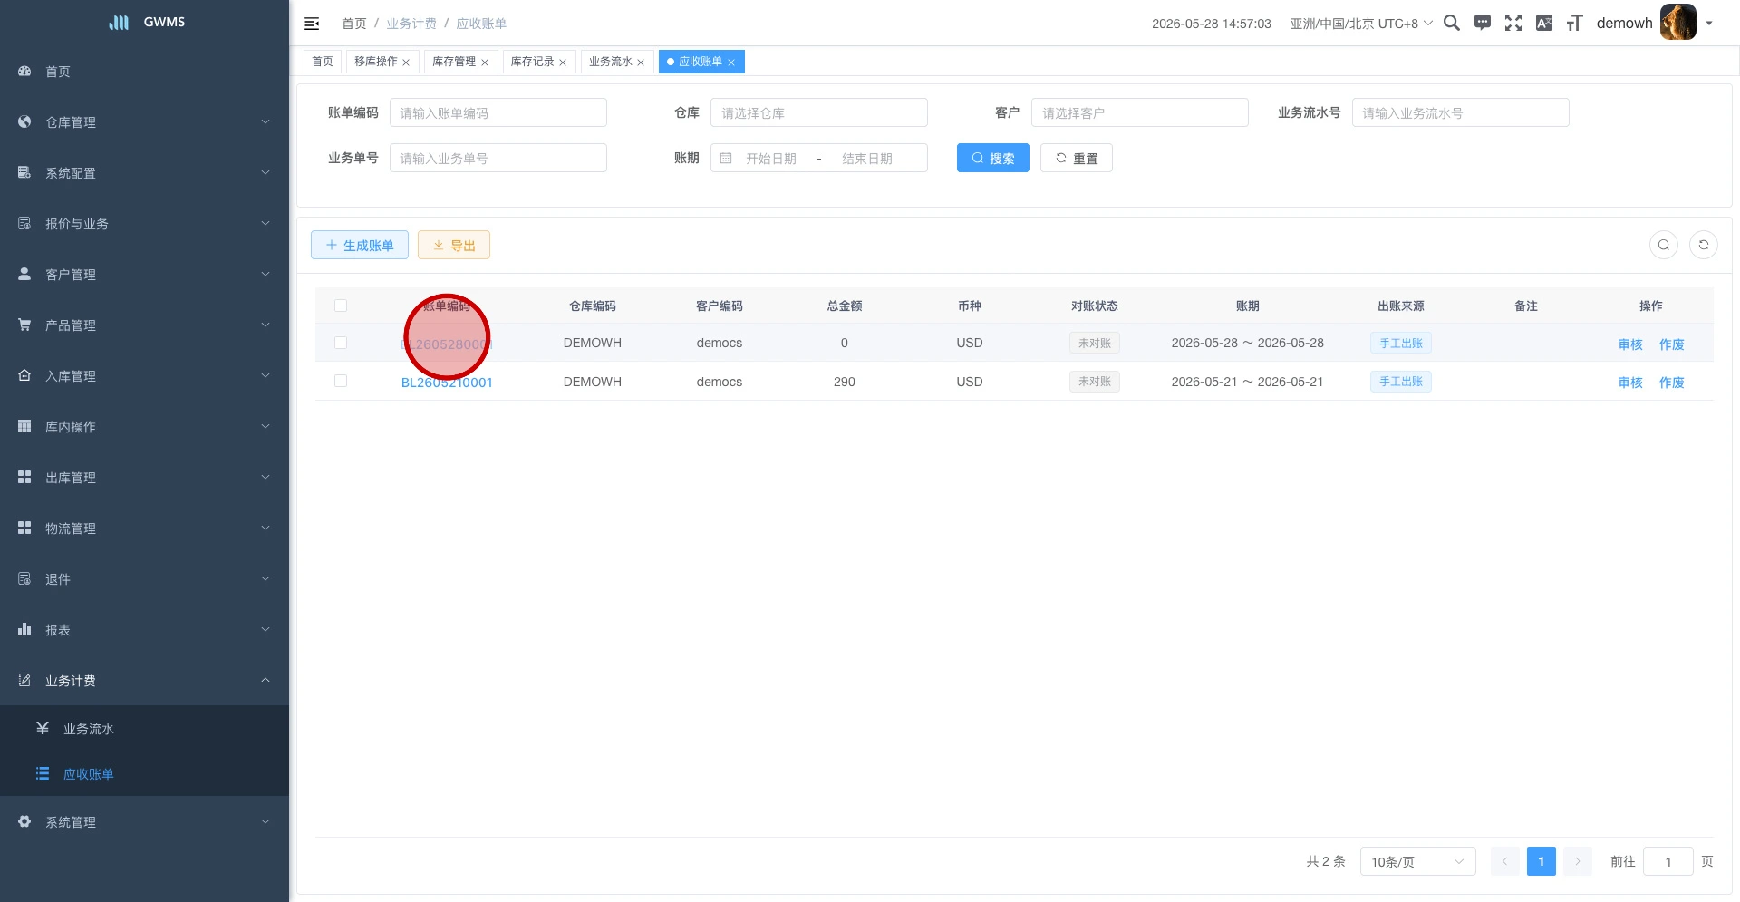Open the 仓库 select dropdown

point(819,112)
